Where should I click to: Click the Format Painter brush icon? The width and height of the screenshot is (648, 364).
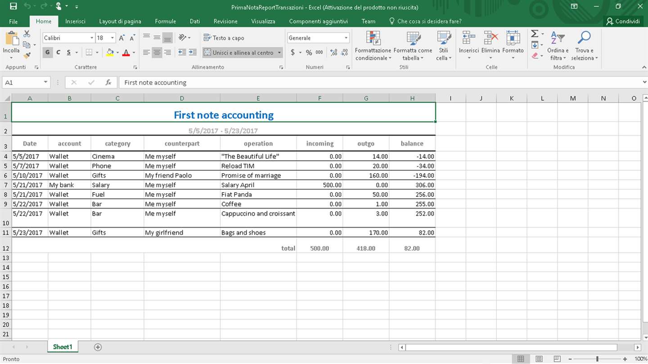tap(27, 56)
